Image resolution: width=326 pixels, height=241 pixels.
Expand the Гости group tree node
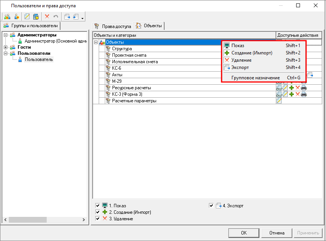[6, 47]
